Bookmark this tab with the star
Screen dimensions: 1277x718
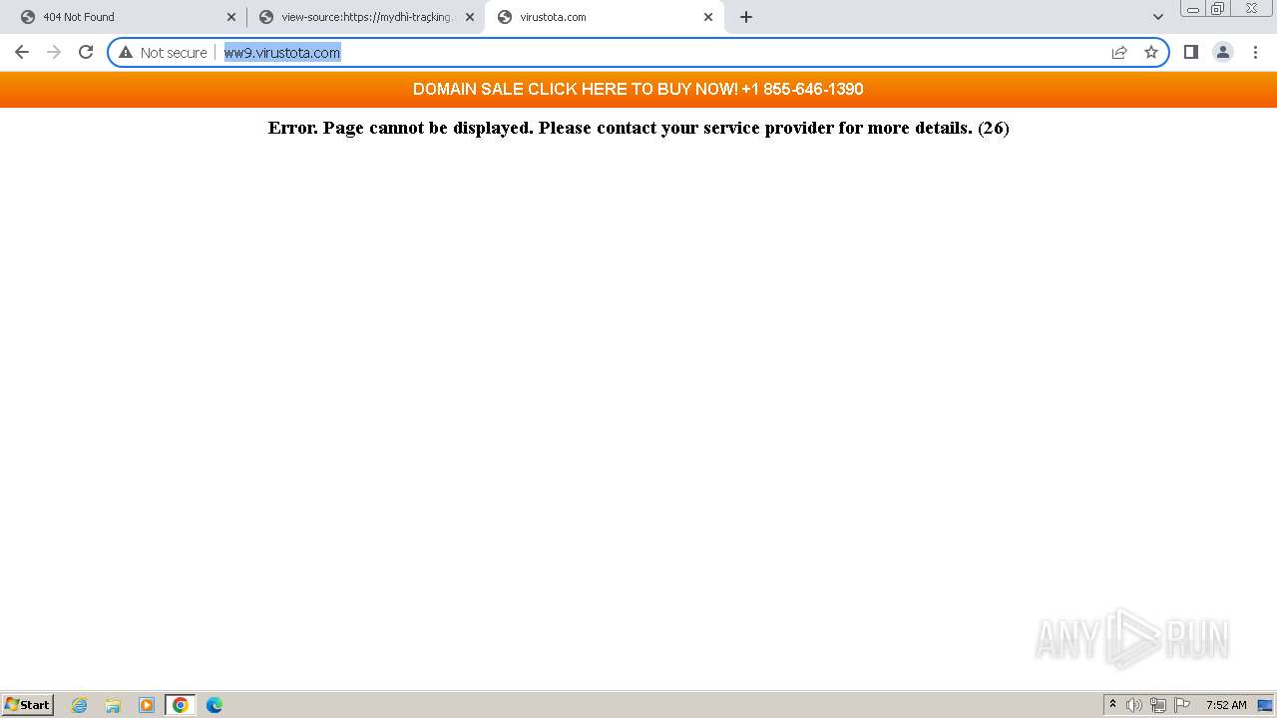pyautogui.click(x=1151, y=52)
